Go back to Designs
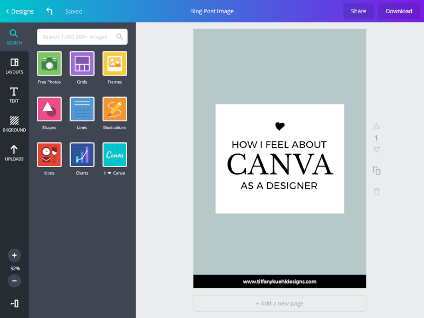 pyautogui.click(x=20, y=11)
